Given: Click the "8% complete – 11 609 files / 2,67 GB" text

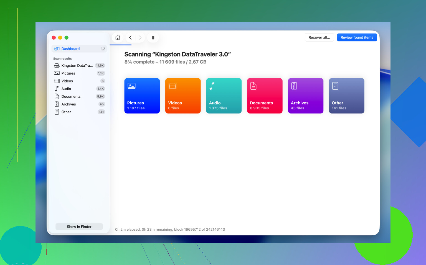Looking at the screenshot, I should pyautogui.click(x=165, y=62).
